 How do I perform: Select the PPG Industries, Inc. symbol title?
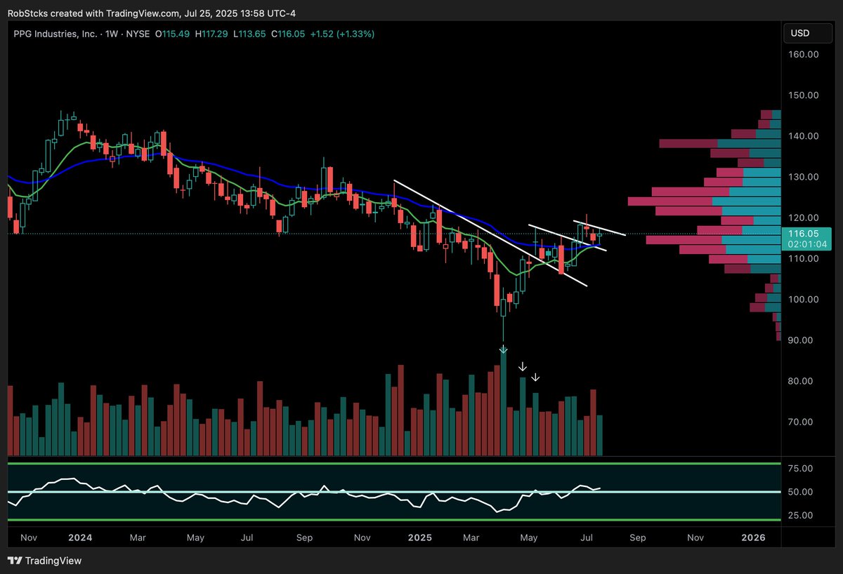54,33
